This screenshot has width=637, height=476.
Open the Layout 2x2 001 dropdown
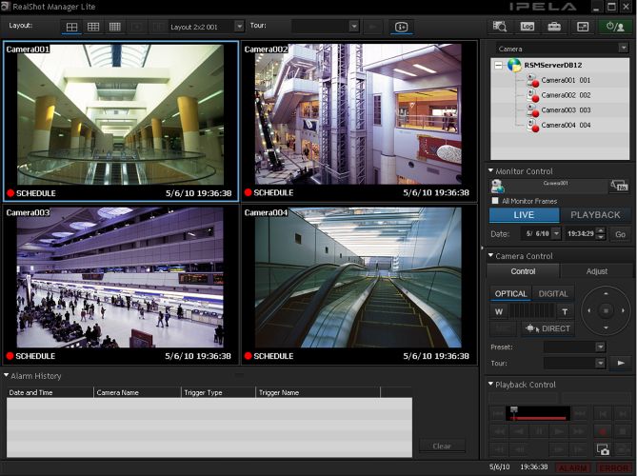(239, 27)
